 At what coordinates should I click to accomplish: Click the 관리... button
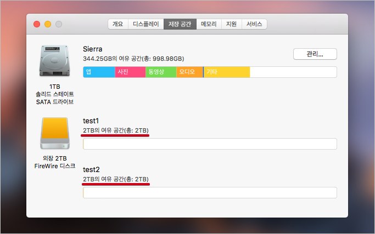pyautogui.click(x=315, y=54)
